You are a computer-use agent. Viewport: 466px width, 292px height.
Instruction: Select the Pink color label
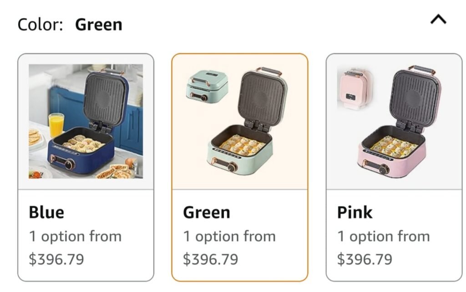coord(355,212)
